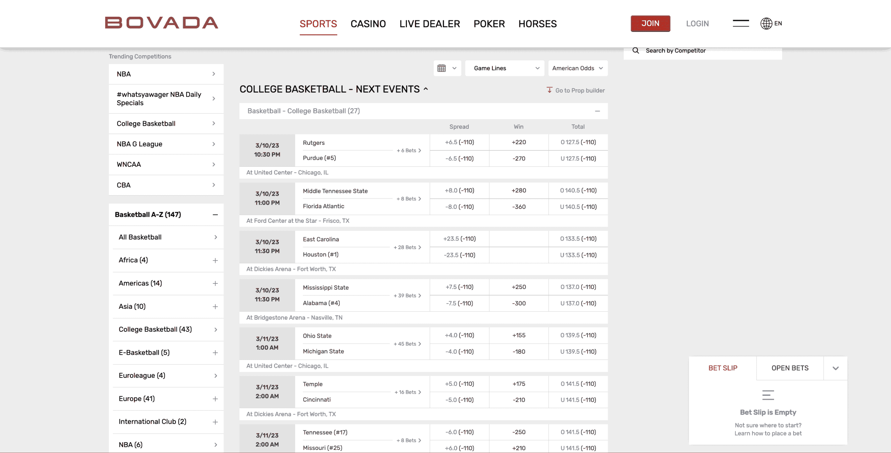891x453 pixels.
Task: Open the American Odds dropdown
Action: click(x=578, y=68)
